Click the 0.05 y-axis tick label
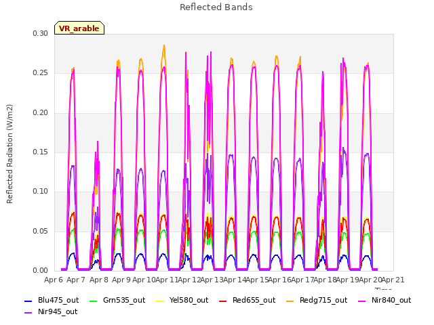This screenshot has height=325, width=434. click(41, 232)
